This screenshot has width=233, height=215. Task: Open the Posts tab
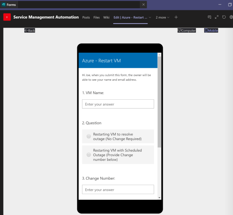click(86, 17)
